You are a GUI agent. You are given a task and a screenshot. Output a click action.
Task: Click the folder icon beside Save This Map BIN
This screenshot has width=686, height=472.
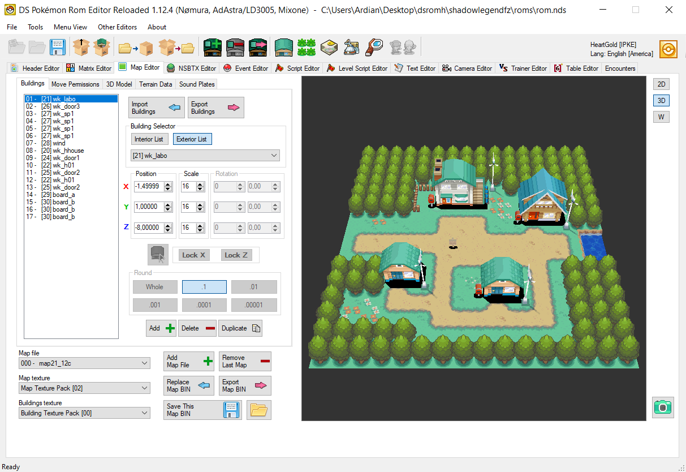259,410
